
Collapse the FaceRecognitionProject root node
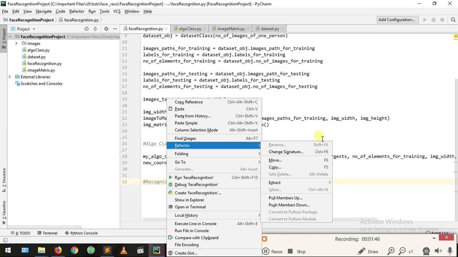(10, 37)
